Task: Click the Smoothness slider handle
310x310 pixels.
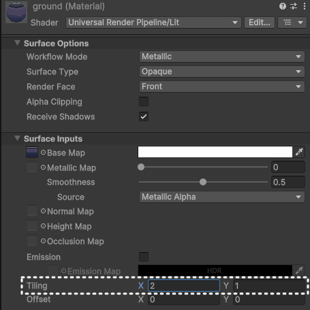Action: 203,182
